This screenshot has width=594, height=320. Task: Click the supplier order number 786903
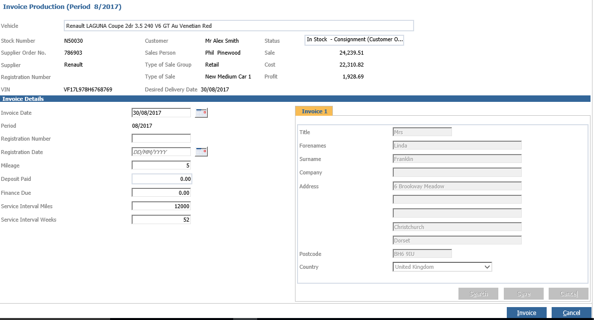pyautogui.click(x=73, y=53)
